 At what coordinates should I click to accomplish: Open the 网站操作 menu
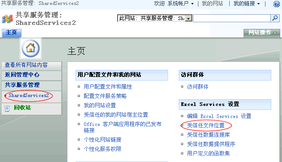coord(262,33)
